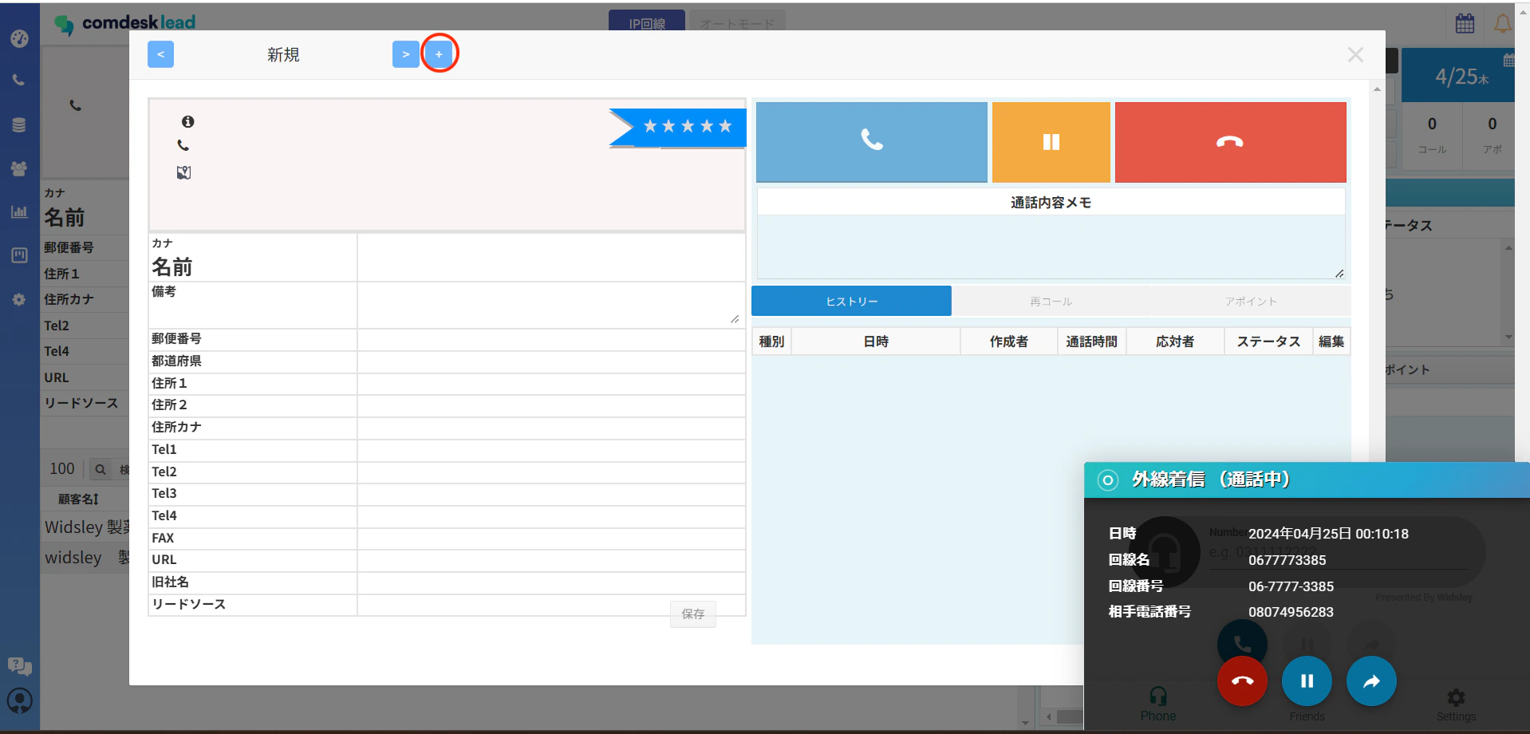Open the user profile icon in sidebar
The height and width of the screenshot is (734, 1530).
(x=19, y=700)
